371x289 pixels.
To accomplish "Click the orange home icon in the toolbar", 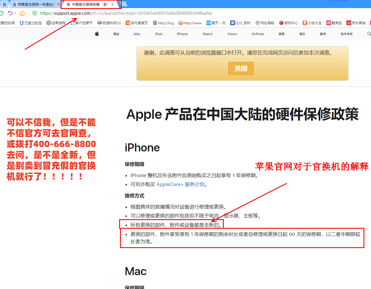I will (x=22, y=13).
